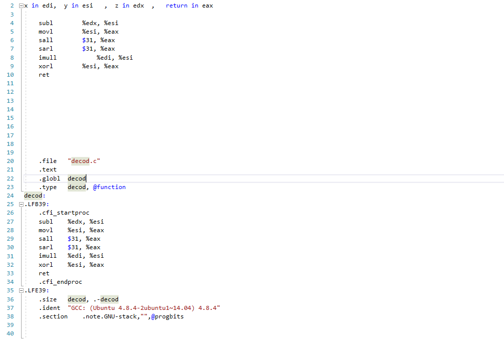Select the %edx operand on line 4
This screenshot has height=345, width=504.
coord(89,23)
